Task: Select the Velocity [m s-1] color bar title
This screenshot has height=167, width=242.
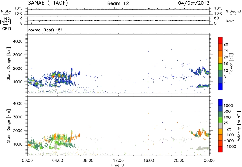Action: (239, 126)
